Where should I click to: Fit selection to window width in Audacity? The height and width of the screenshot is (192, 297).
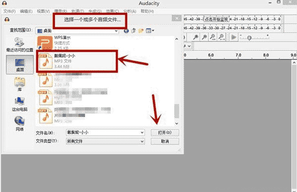(x=213, y=37)
